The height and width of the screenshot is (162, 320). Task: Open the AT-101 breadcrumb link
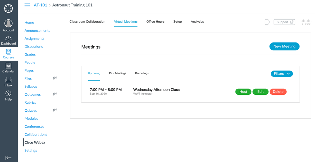click(x=40, y=5)
